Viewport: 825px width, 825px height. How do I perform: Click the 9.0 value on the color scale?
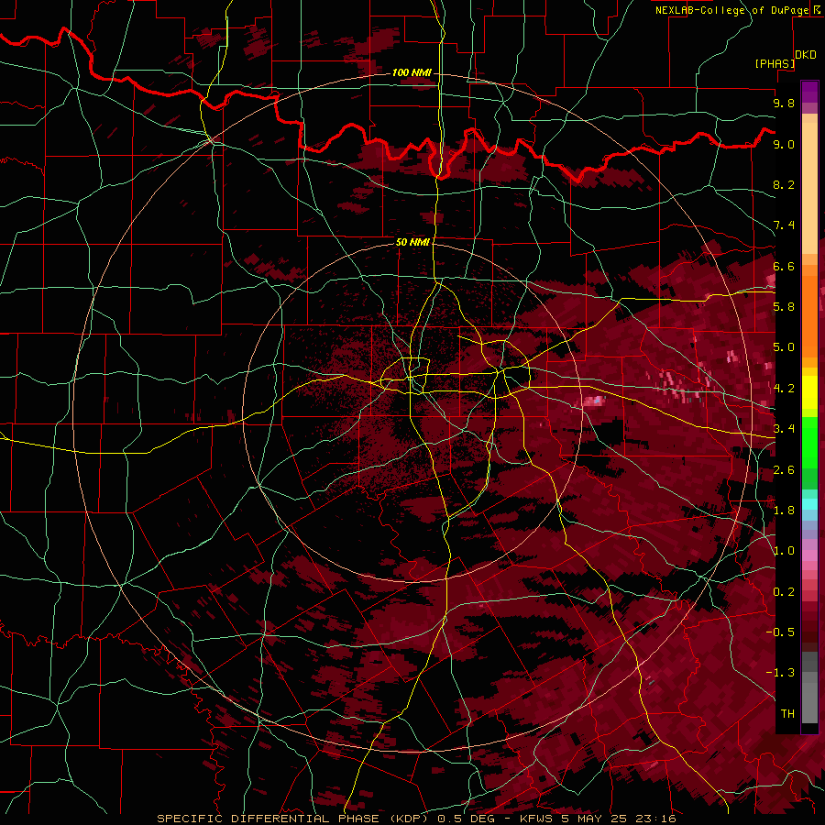pyautogui.click(x=784, y=144)
